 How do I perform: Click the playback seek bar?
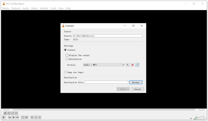pos(104,110)
